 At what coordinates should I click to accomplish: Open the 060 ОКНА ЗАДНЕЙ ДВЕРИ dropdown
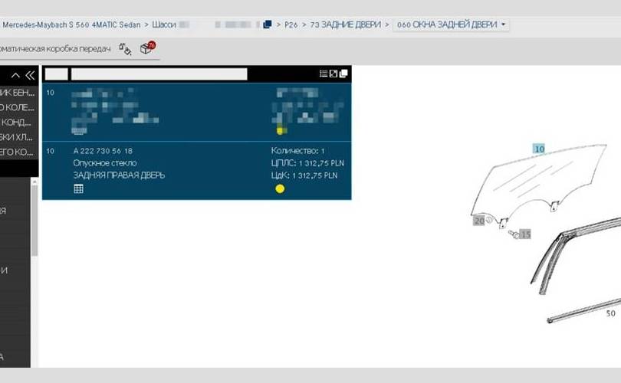coord(451,25)
